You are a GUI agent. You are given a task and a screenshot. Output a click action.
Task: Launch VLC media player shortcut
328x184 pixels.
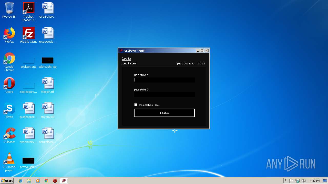9,162
